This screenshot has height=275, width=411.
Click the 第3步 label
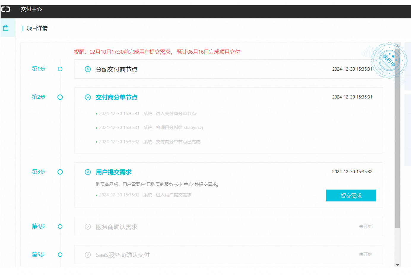(39, 171)
